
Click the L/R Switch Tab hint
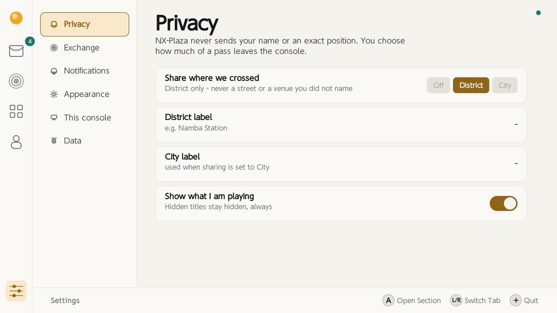475,300
